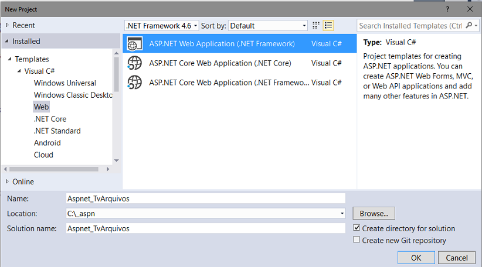Toggle Create directory for solution checkbox
482x267 pixels.
357,228
